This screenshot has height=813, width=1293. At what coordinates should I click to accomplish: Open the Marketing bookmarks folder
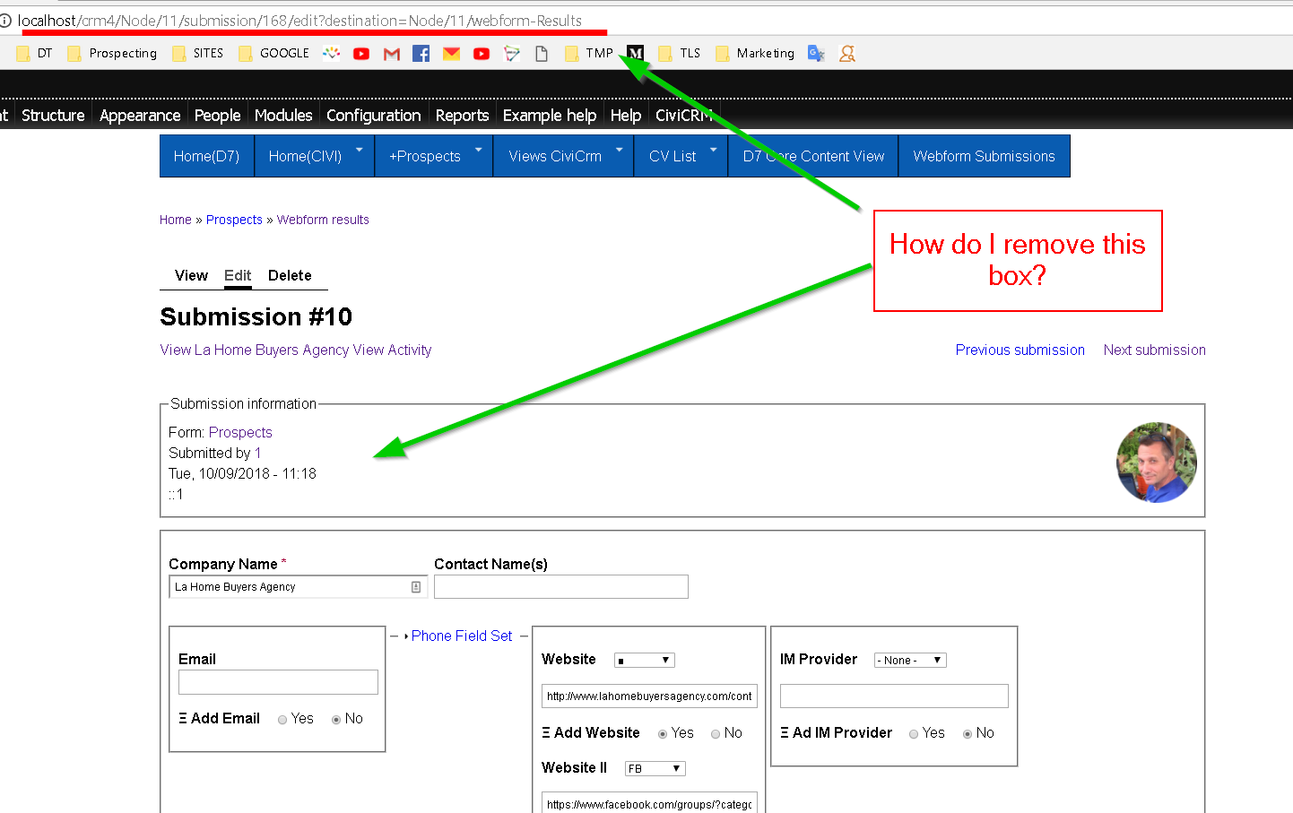[x=755, y=54]
